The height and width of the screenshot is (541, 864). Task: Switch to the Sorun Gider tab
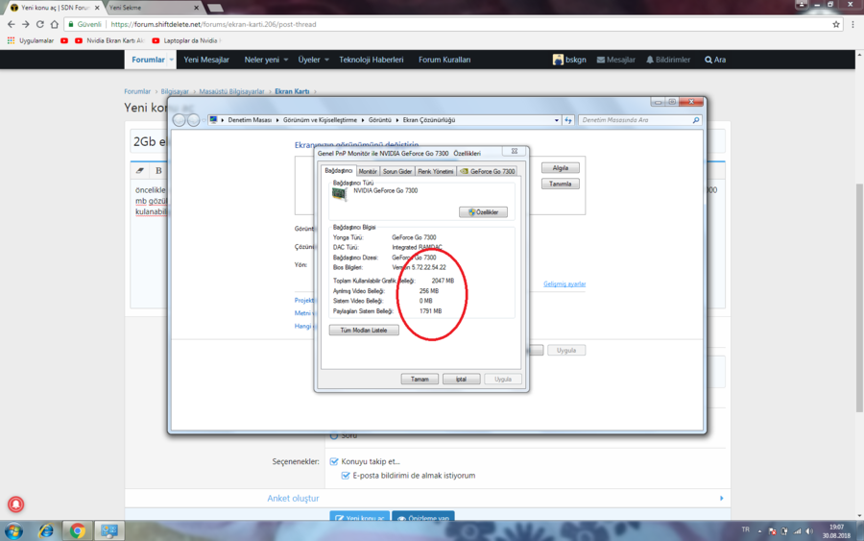point(397,171)
